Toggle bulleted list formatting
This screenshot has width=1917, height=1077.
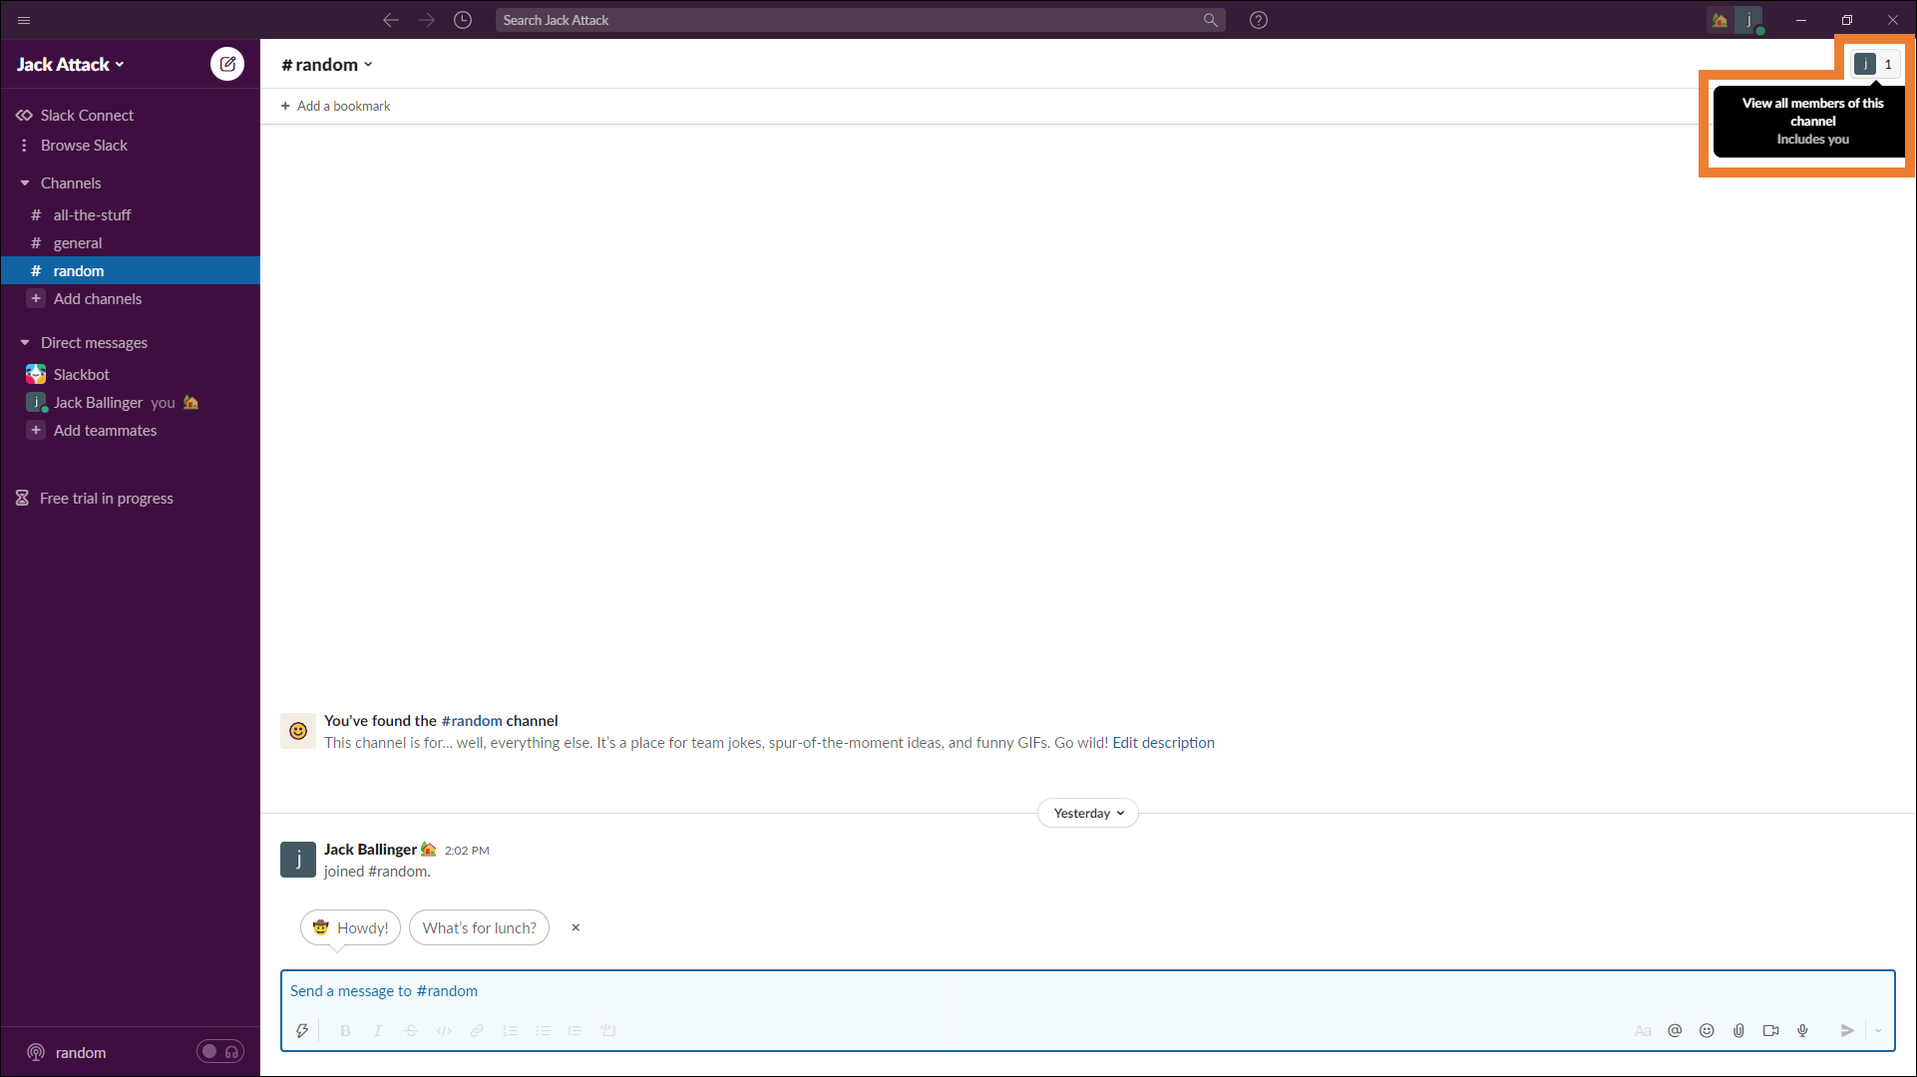tap(543, 1031)
